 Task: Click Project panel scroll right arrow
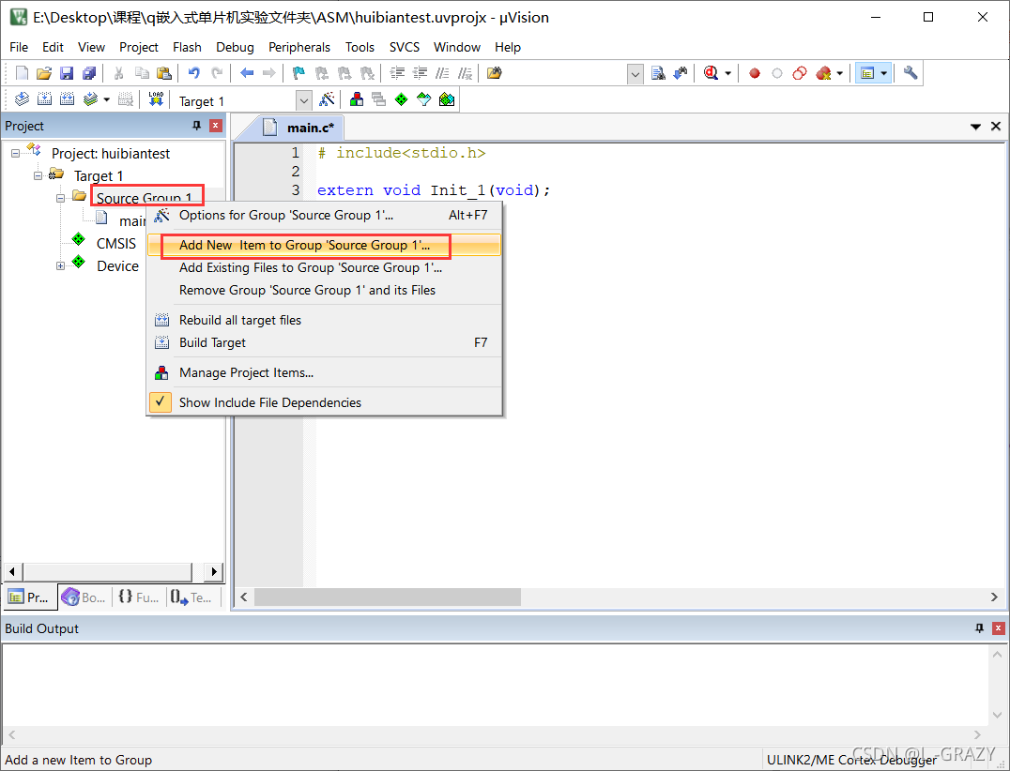pyautogui.click(x=214, y=571)
